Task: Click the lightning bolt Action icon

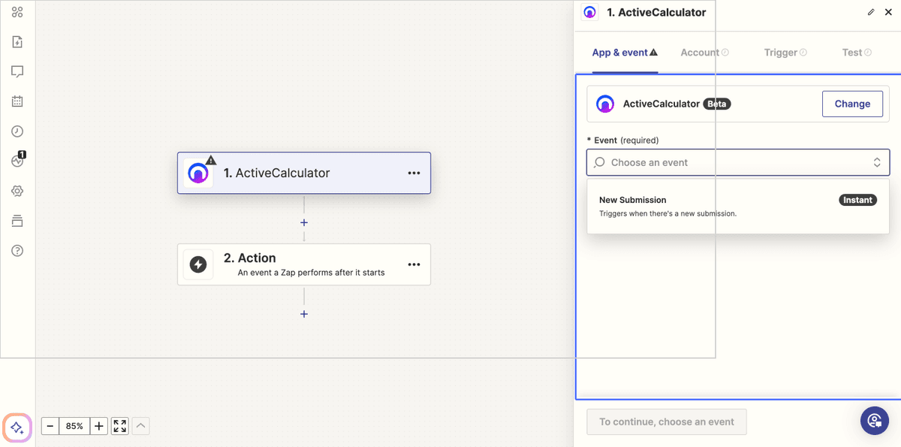Action: (198, 264)
